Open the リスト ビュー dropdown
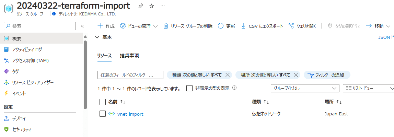 pyautogui.click(x=368, y=88)
